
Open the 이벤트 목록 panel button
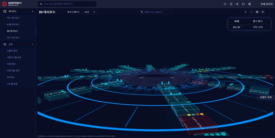click(266, 97)
